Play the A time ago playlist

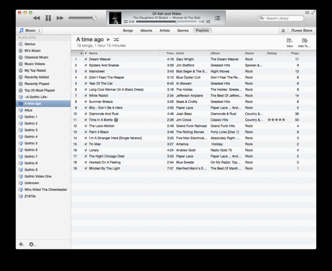point(109,40)
